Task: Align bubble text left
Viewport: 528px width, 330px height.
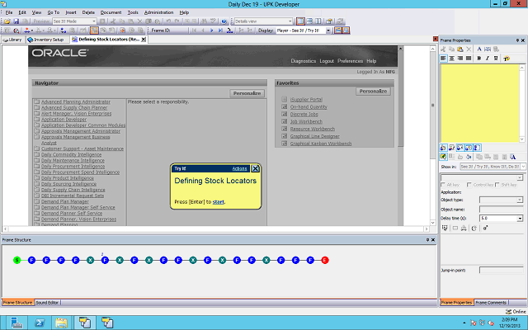Action: click(443, 59)
